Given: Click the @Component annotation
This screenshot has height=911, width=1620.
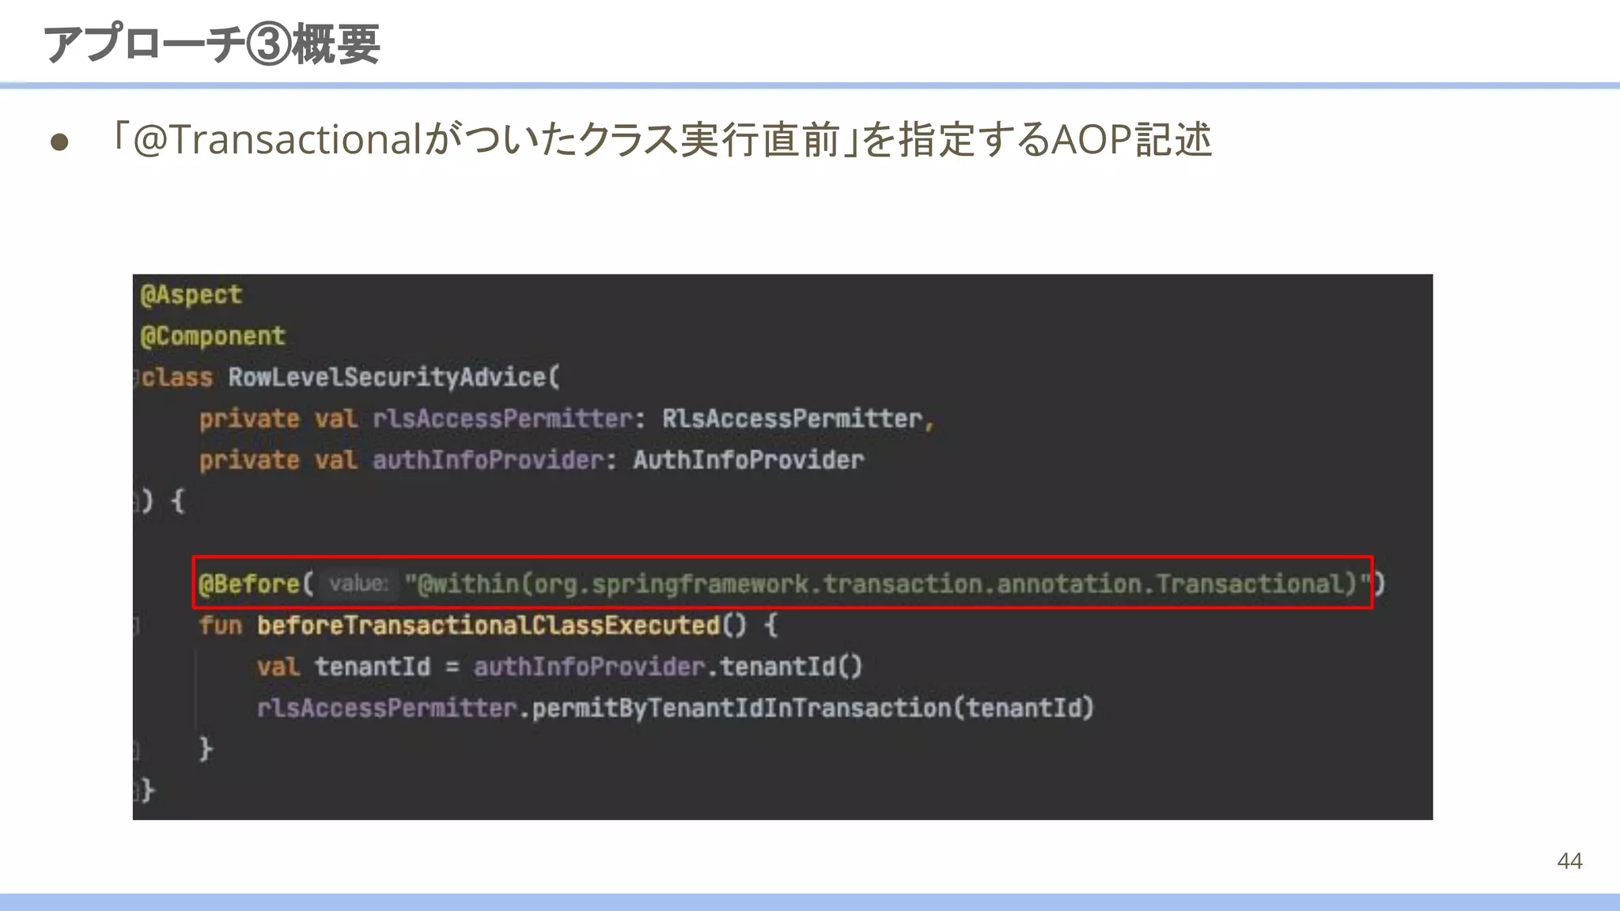Looking at the screenshot, I should click(212, 336).
